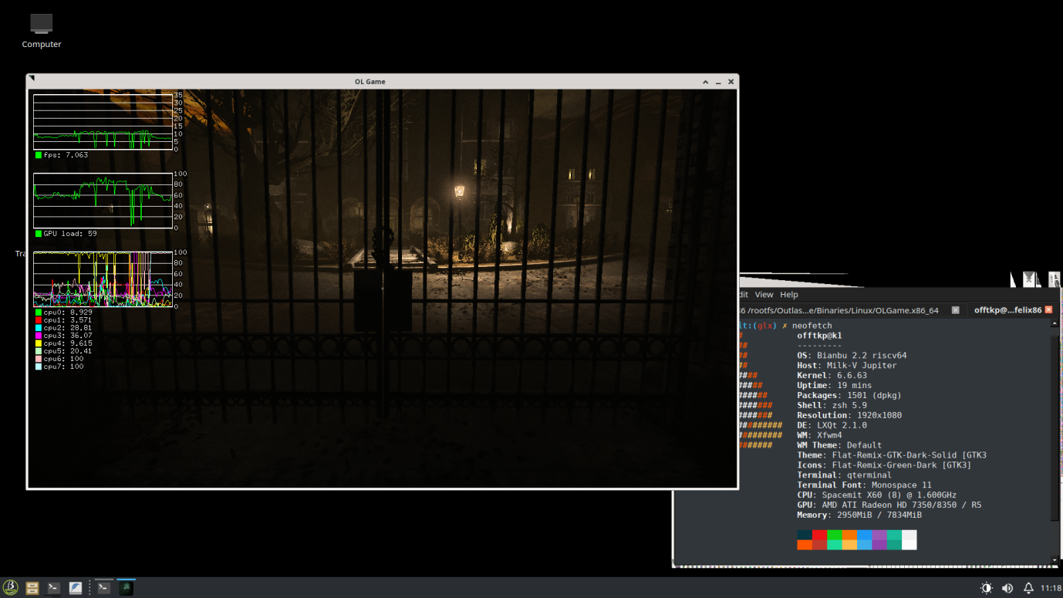Click the CPU usage graph in overlay
This screenshot has height=598, width=1063.
(x=103, y=279)
